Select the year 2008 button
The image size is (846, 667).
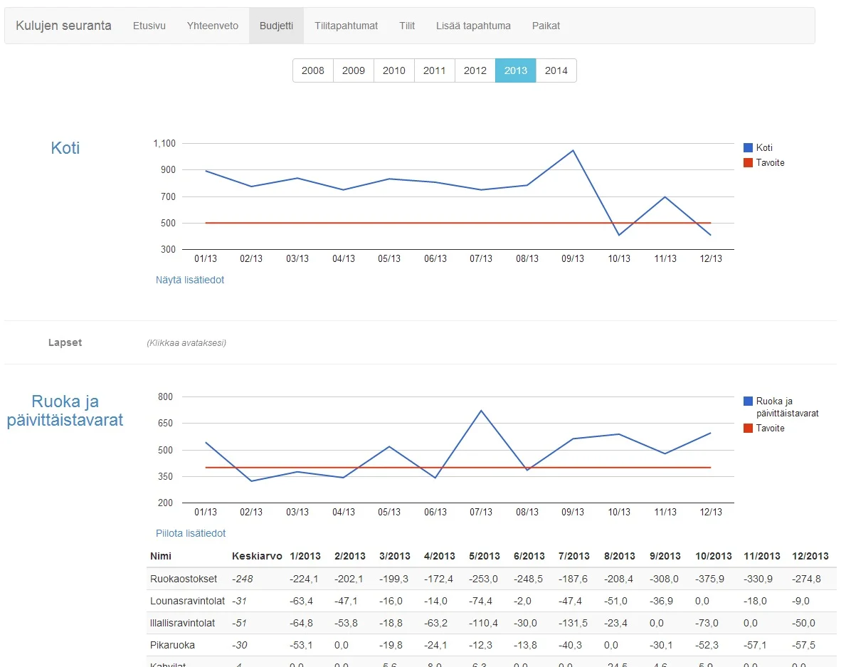(x=312, y=70)
